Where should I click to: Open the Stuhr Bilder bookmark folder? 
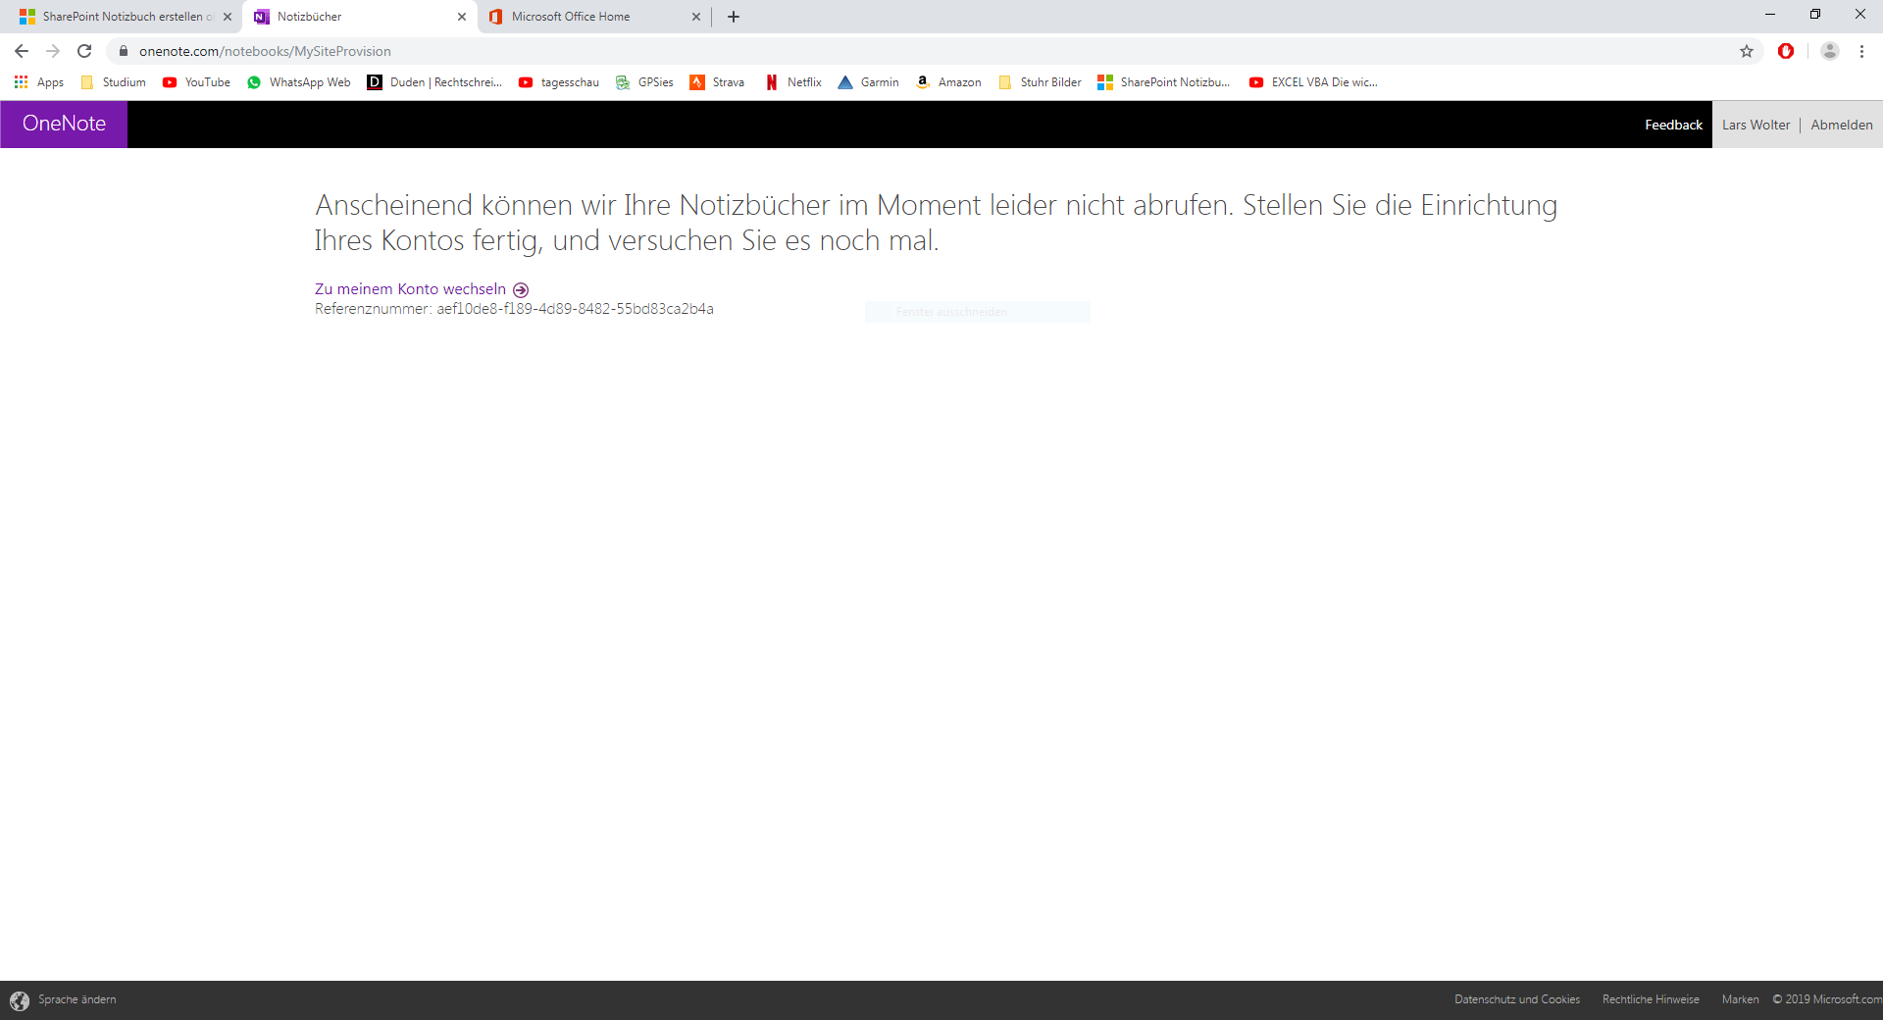point(1040,82)
